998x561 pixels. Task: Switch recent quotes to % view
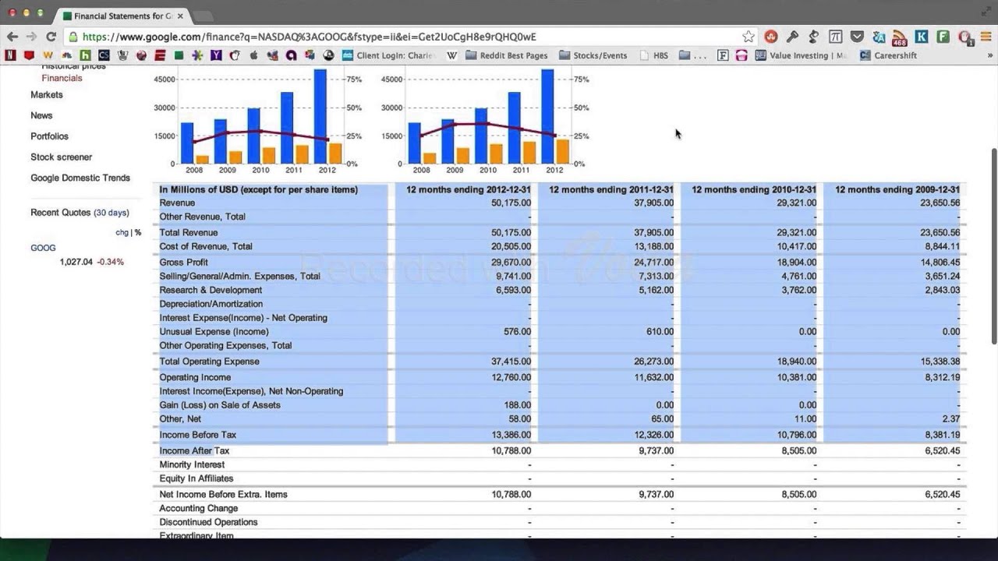[138, 232]
